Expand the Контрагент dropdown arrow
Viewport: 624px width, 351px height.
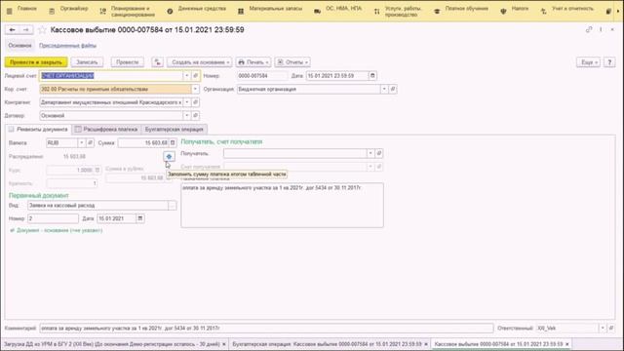[x=186, y=102]
